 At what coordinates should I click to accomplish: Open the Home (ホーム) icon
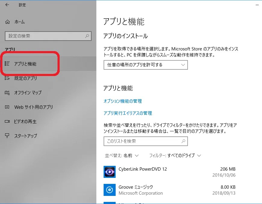pos(7,22)
